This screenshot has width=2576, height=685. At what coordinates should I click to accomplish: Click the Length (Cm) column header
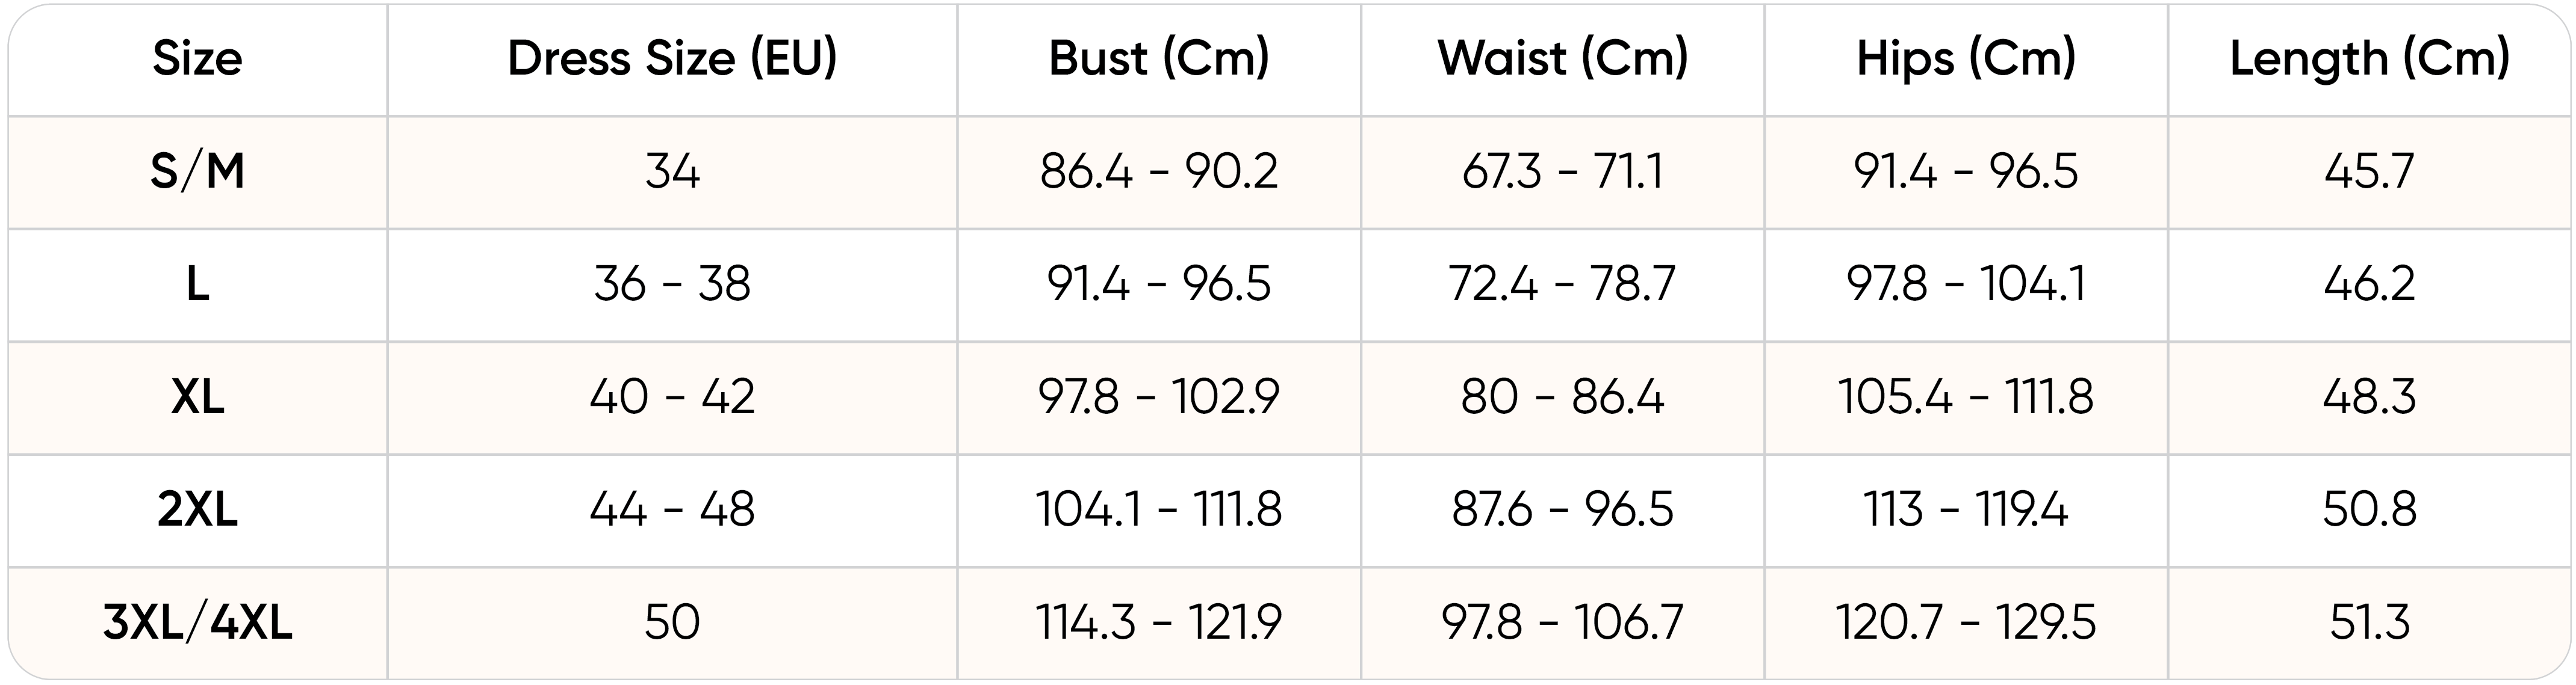2370,59
